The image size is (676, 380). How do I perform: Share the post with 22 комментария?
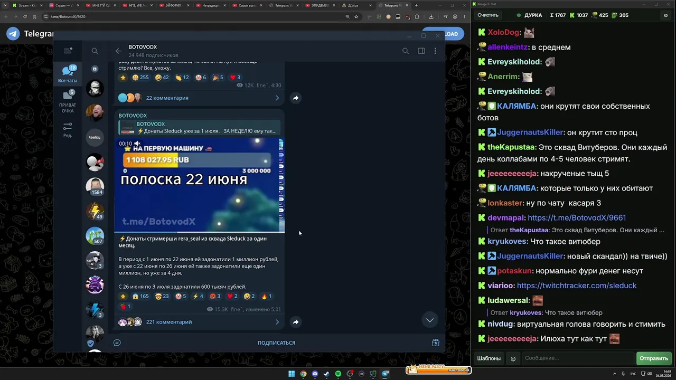click(296, 98)
